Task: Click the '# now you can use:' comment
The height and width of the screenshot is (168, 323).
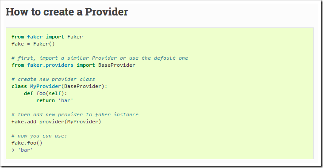Action: tap(39, 136)
